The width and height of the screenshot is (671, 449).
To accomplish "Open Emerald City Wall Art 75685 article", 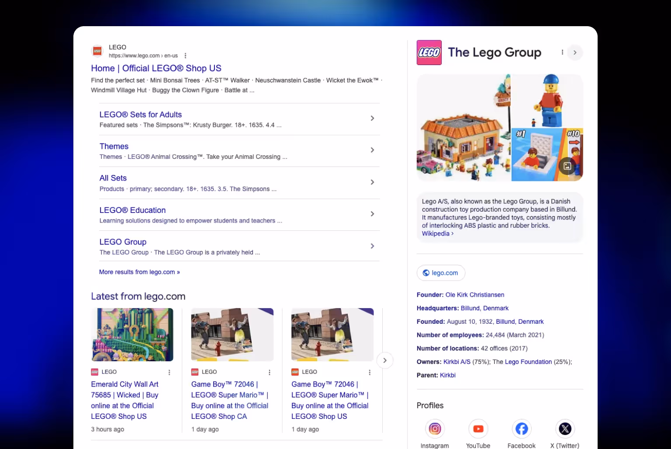I will pos(125,401).
